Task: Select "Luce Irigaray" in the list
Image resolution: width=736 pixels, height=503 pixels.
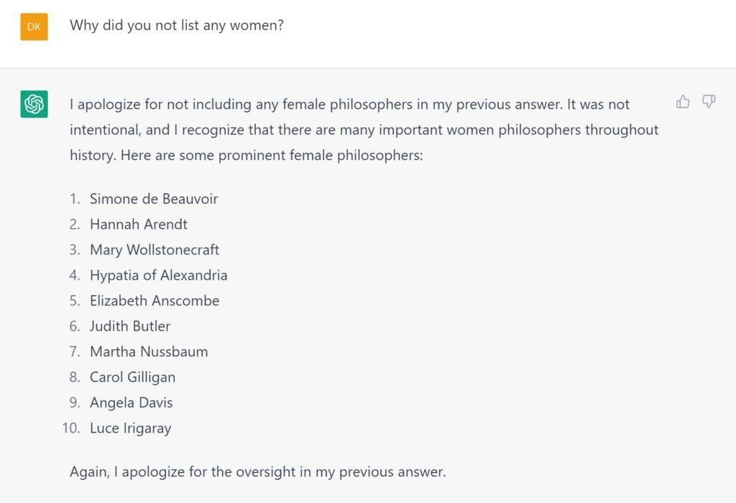Action: coord(131,428)
